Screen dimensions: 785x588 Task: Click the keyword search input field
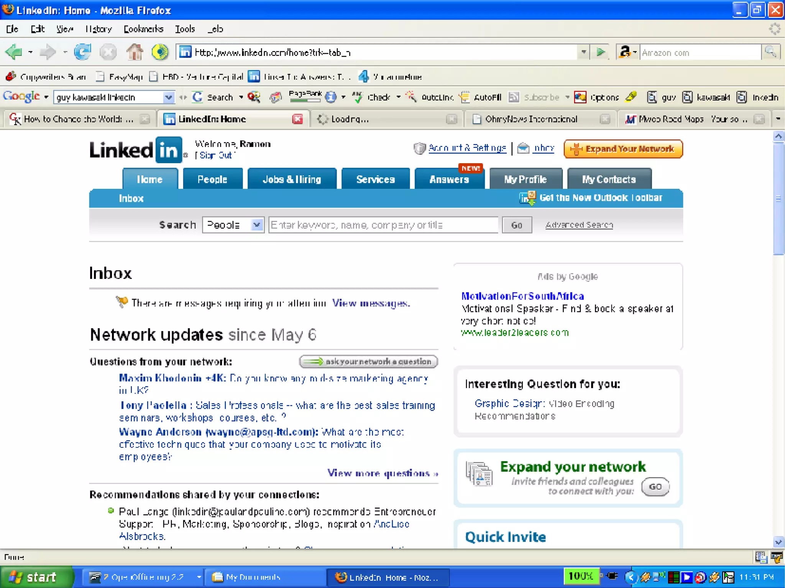[x=383, y=225]
